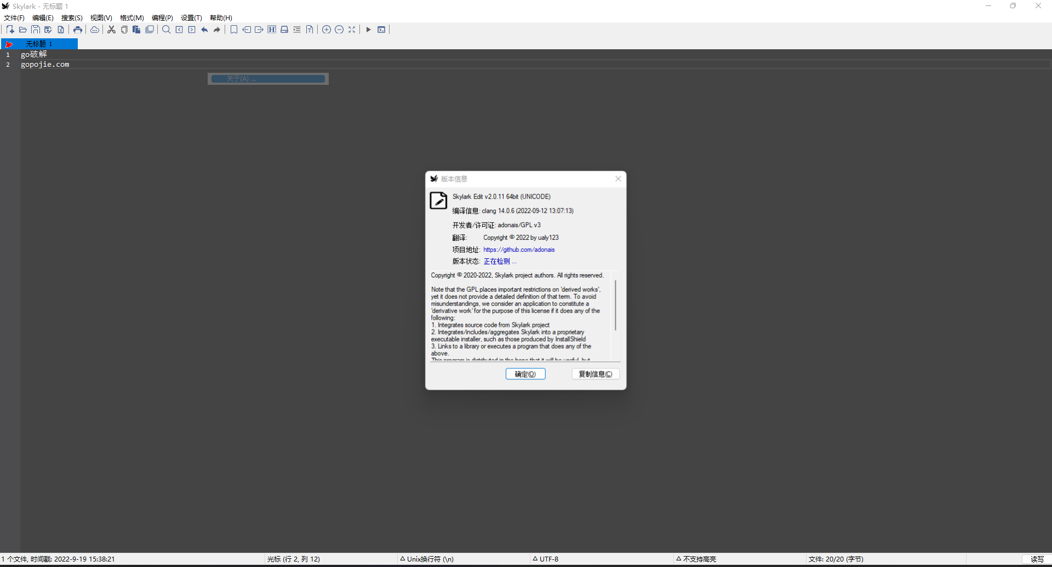Open the 搜索(S) menu
Screen dimensions: 1052x567
tap(72, 18)
